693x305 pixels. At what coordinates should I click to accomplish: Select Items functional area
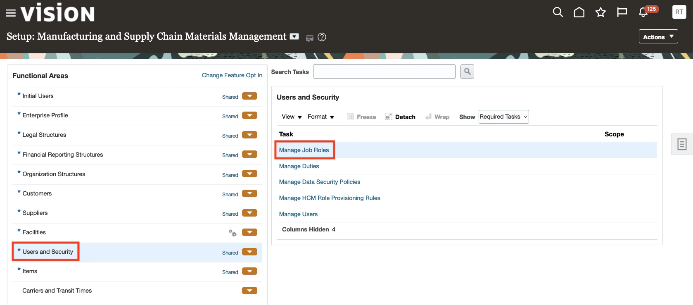(x=30, y=271)
